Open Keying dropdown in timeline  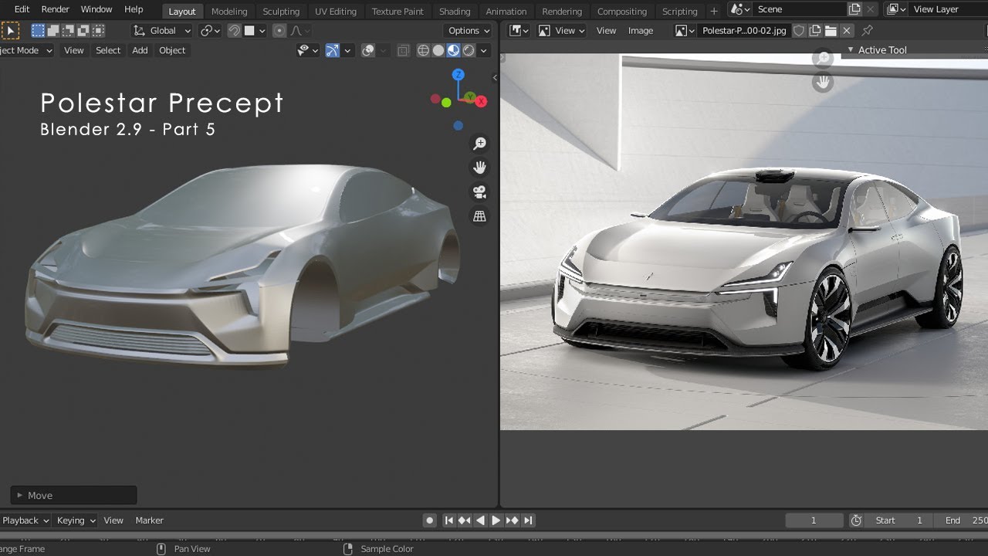pyautogui.click(x=76, y=520)
